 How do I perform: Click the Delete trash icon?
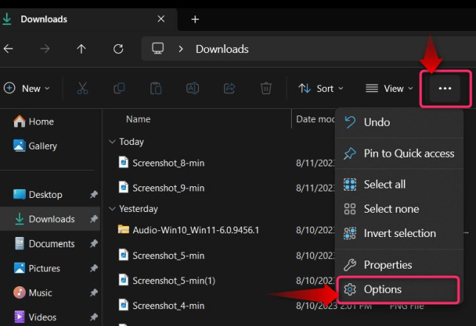click(266, 88)
